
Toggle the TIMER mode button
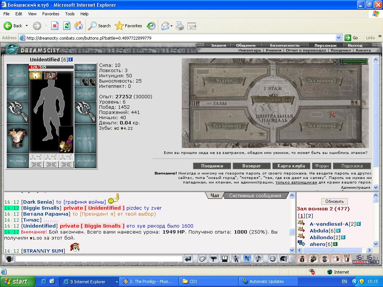point(372,262)
